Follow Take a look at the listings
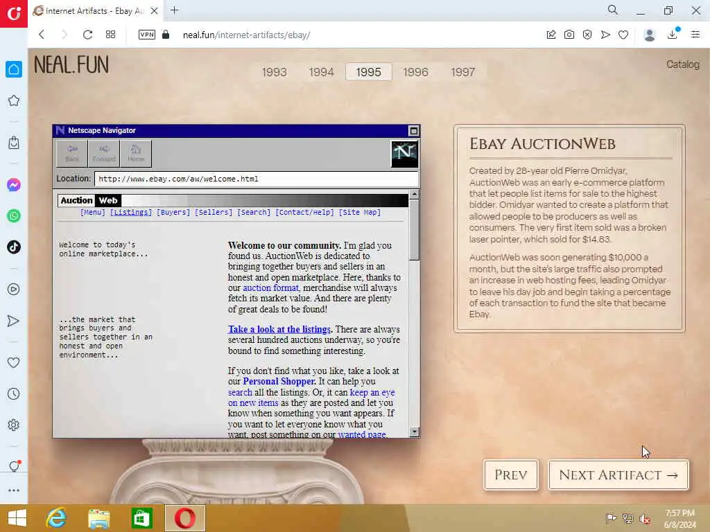The width and height of the screenshot is (710, 532). pos(279,329)
